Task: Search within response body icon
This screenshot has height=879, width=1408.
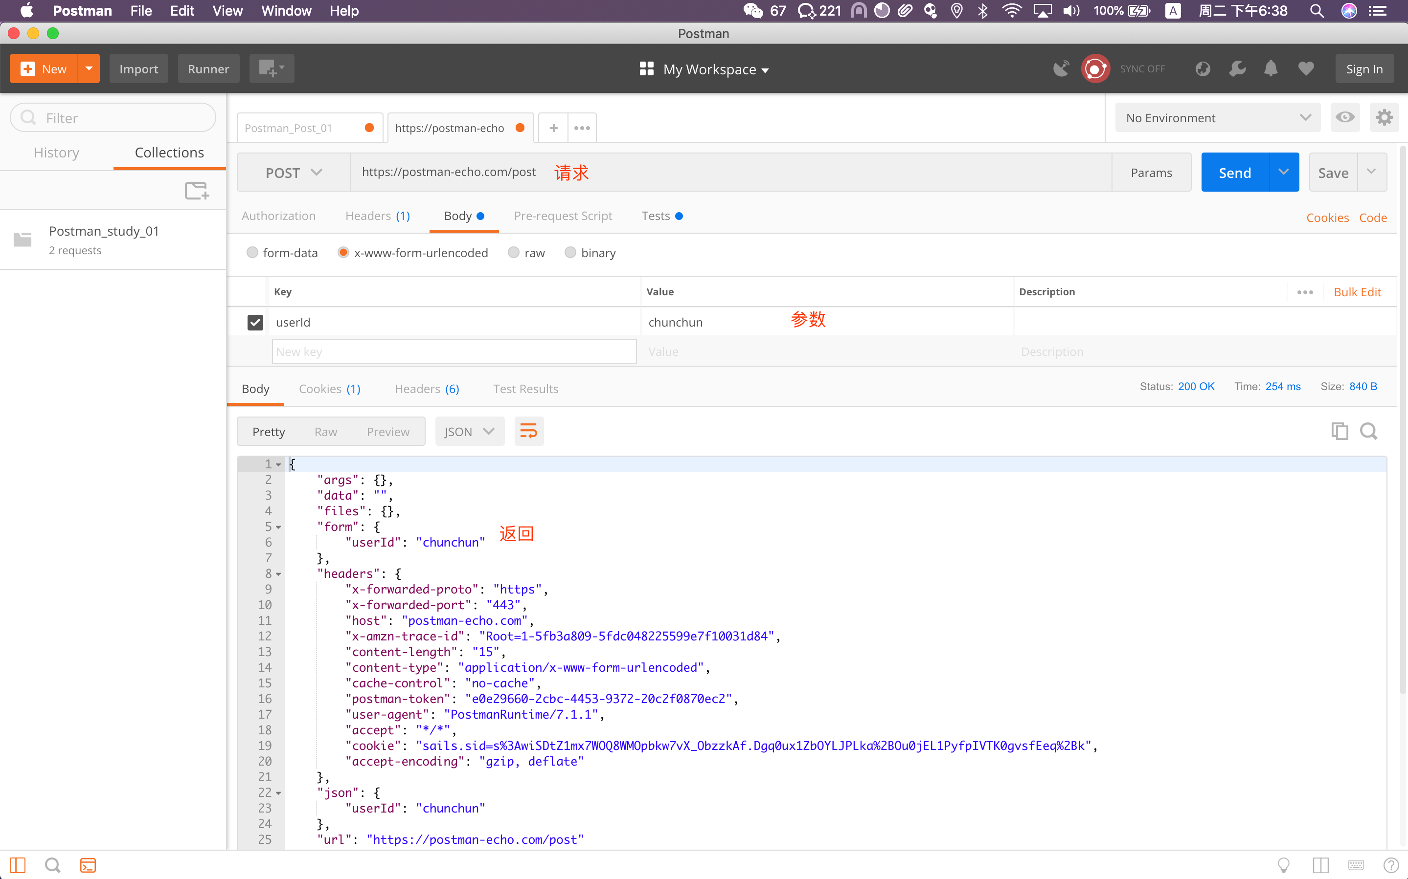Action: click(1368, 431)
